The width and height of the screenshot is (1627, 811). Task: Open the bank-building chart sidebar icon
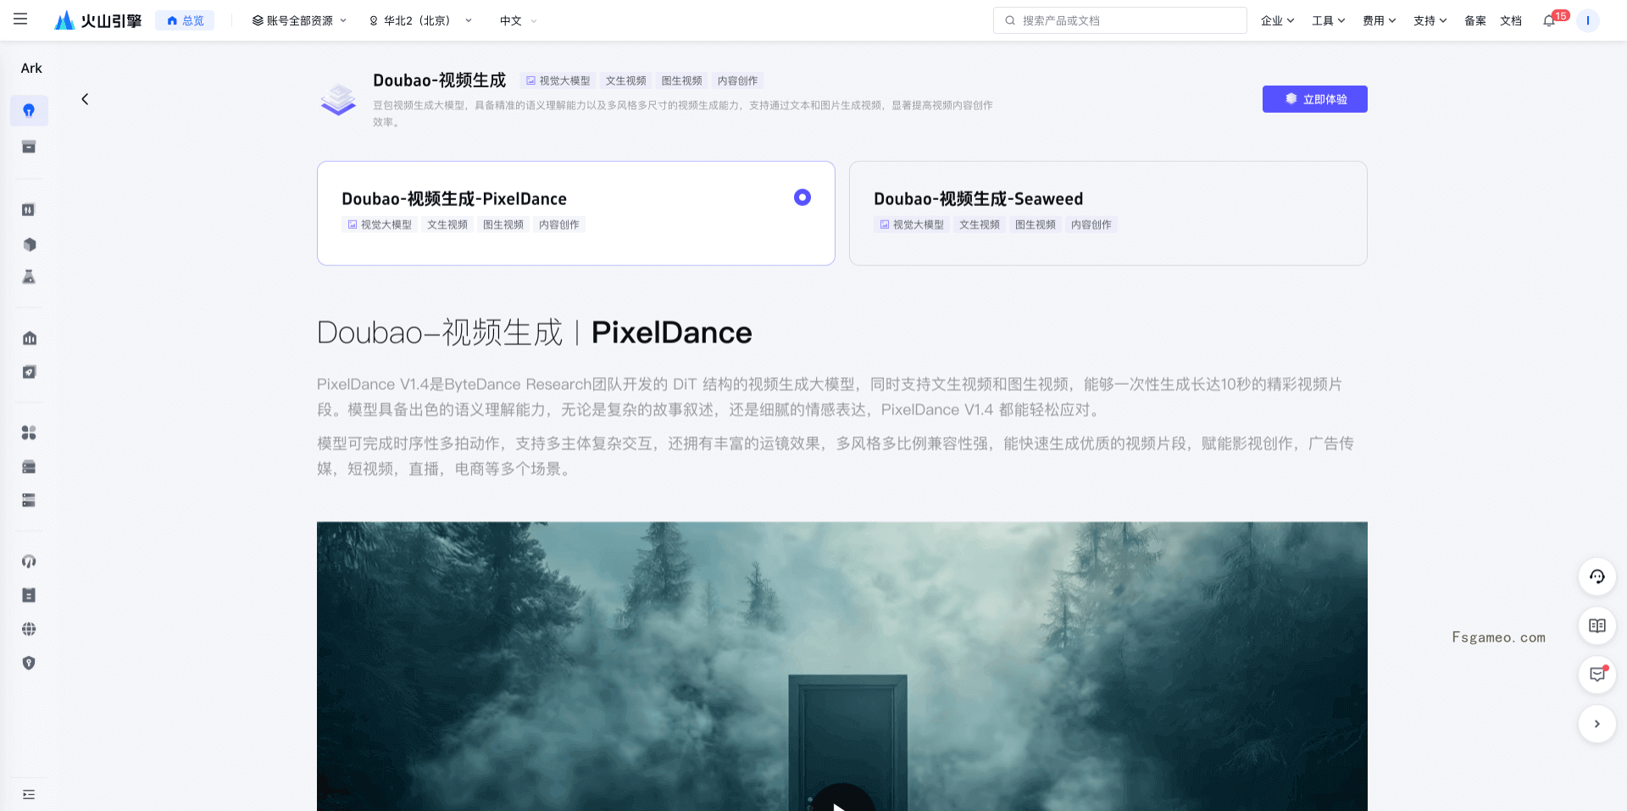click(x=29, y=338)
